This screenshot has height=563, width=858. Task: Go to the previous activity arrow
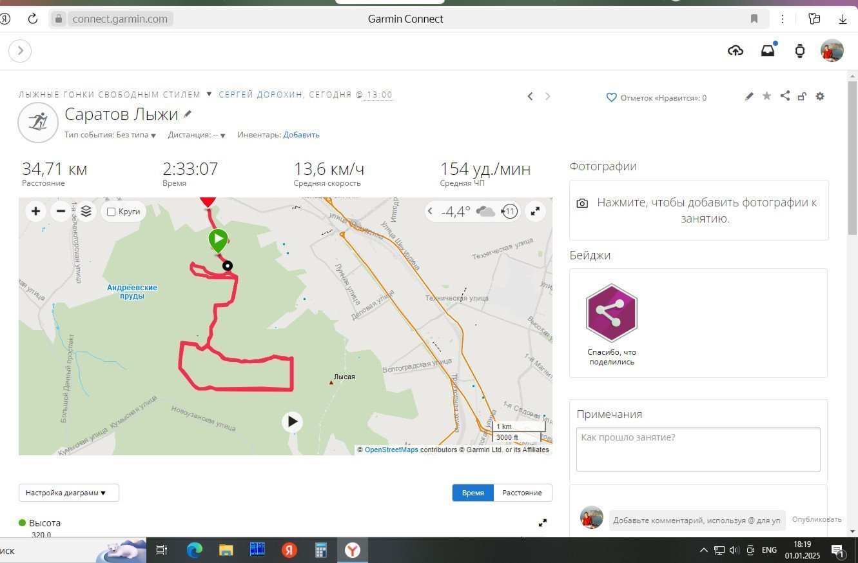(x=530, y=96)
